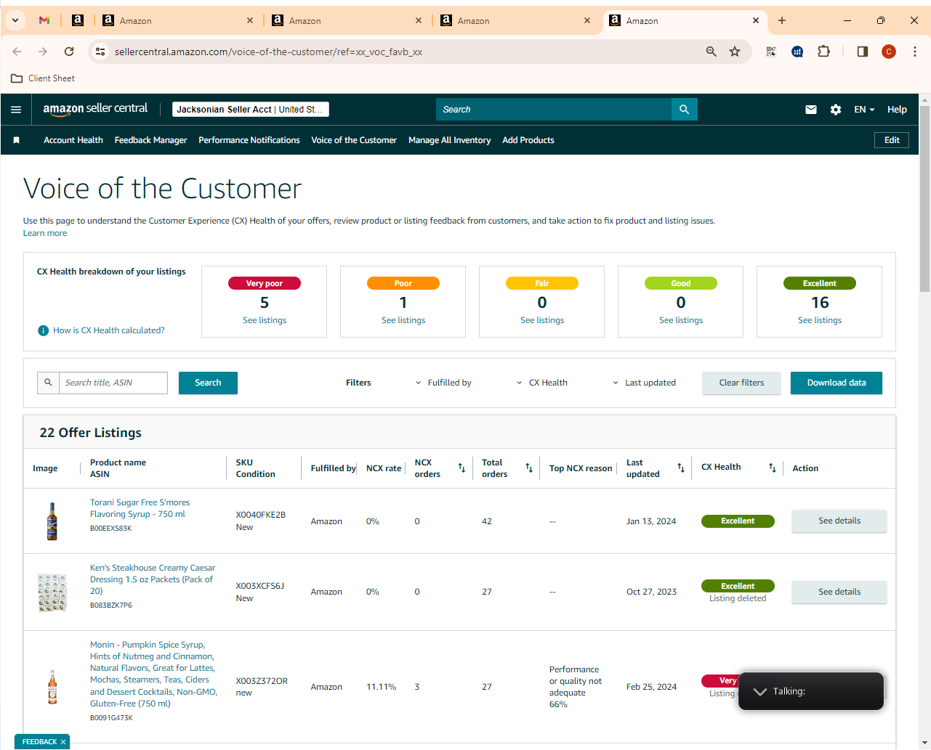See listings under Poor
This screenshot has width=931, height=750.
click(x=403, y=320)
